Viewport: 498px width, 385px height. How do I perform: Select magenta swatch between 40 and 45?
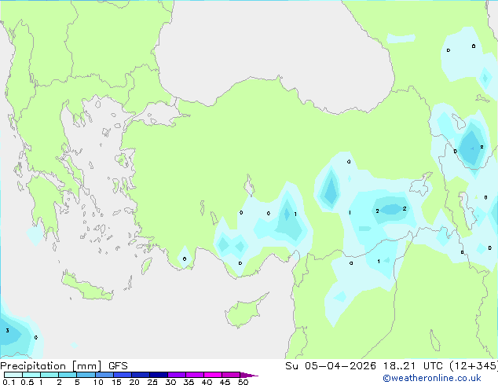click(x=213, y=375)
